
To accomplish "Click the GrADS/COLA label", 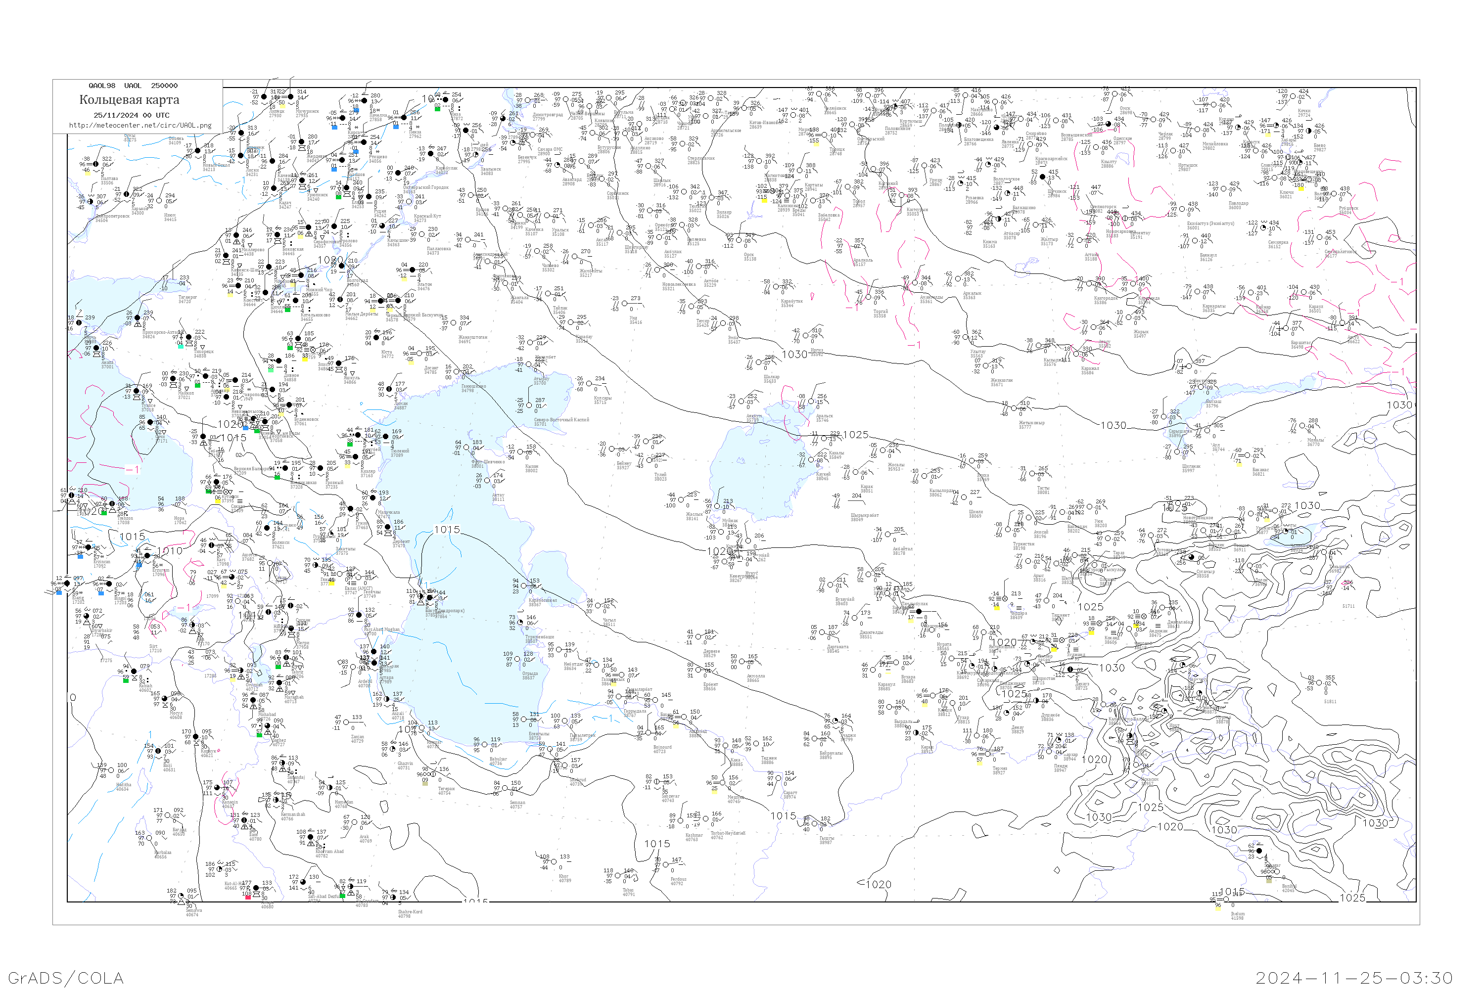I will tap(66, 978).
